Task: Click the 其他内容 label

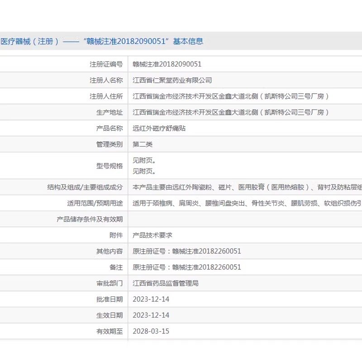Action: coord(110,251)
